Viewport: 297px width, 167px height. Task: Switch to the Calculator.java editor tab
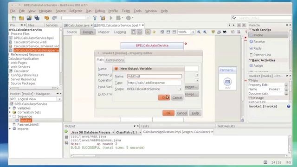(x=78, y=25)
